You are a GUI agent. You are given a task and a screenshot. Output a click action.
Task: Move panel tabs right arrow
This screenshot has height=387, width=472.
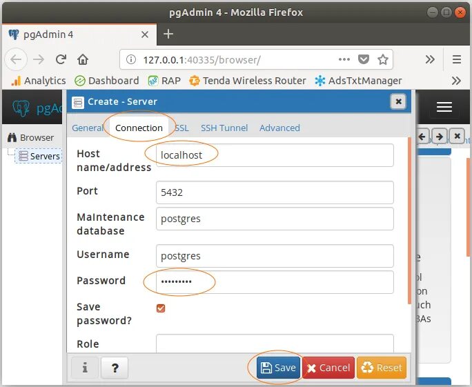click(440, 137)
